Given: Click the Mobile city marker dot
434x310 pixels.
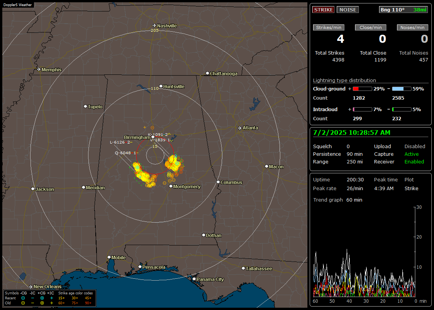Looking at the screenshot, I should pyautogui.click(x=109, y=257).
